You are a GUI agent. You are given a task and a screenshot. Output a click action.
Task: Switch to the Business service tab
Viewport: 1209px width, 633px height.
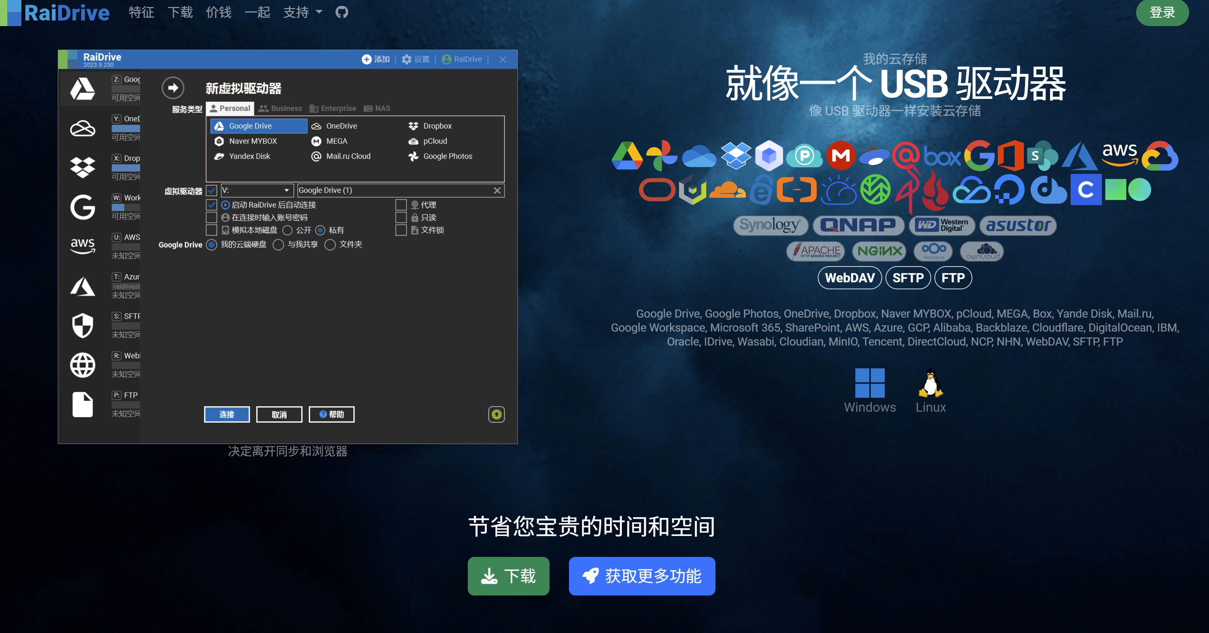280,108
